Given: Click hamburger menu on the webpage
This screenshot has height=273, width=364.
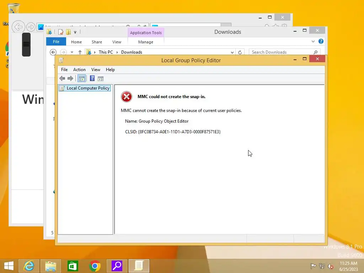Looking at the screenshot, I should 26,44.
